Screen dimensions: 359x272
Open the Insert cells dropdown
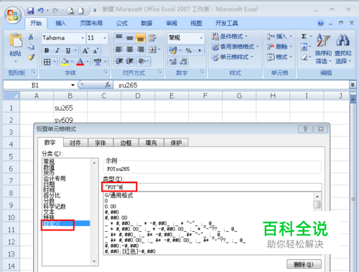tap(291, 37)
